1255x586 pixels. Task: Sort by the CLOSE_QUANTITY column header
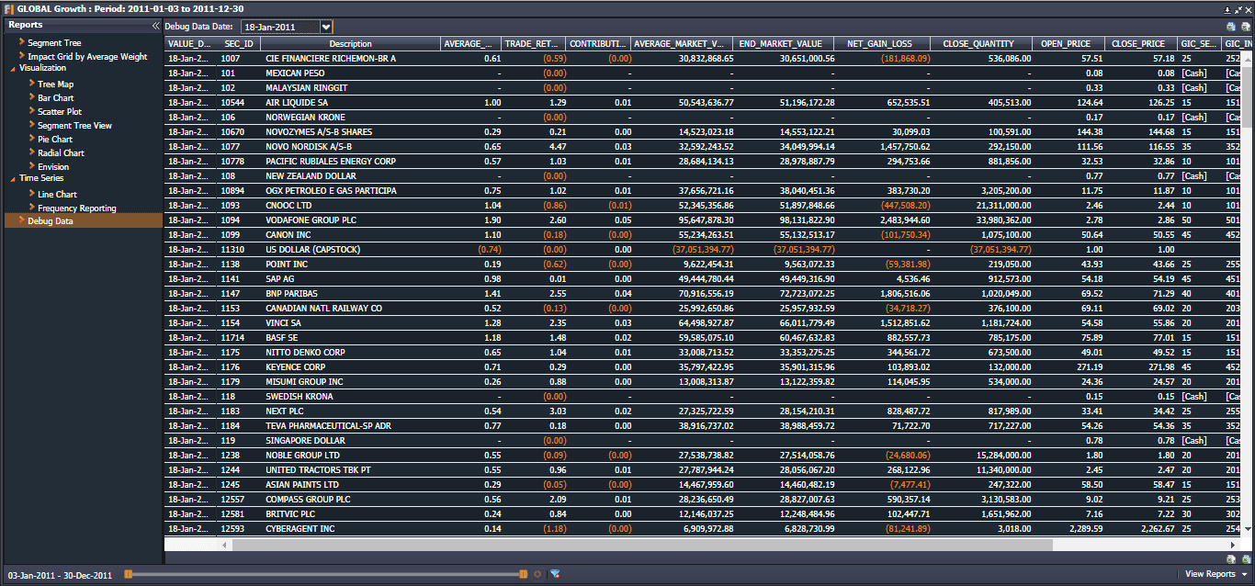tap(981, 43)
